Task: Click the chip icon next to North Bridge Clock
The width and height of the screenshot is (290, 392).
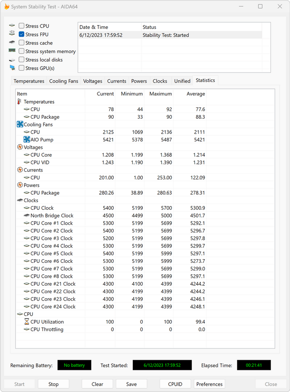Action: tap(27, 215)
